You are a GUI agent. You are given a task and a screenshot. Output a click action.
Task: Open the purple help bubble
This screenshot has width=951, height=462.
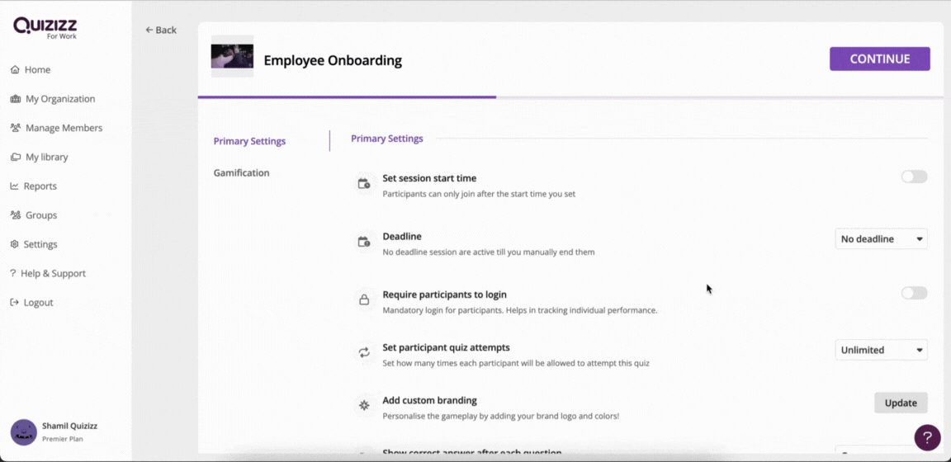[x=927, y=437]
